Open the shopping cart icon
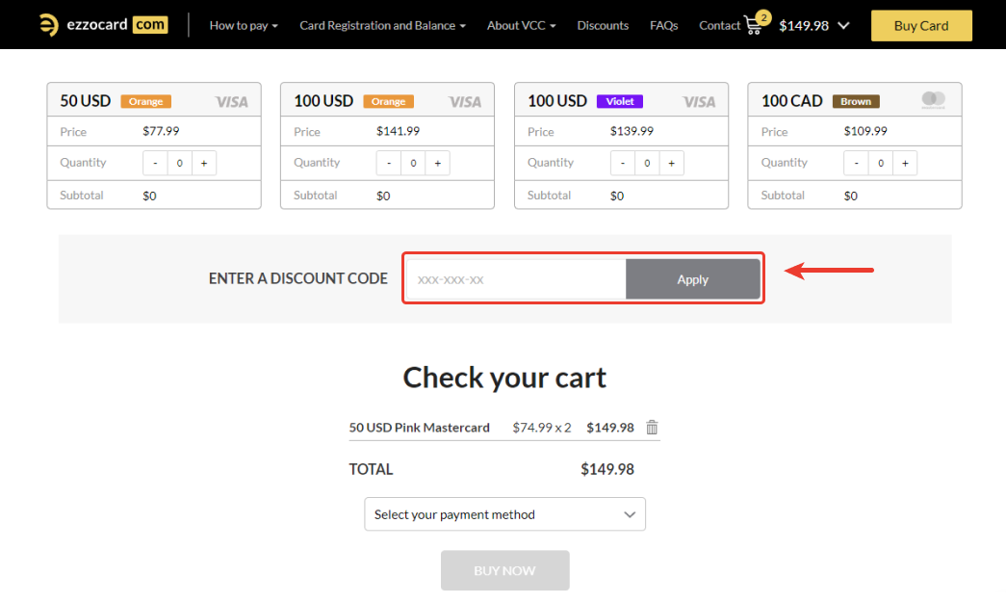The height and width of the screenshot is (602, 1006). pos(754,25)
